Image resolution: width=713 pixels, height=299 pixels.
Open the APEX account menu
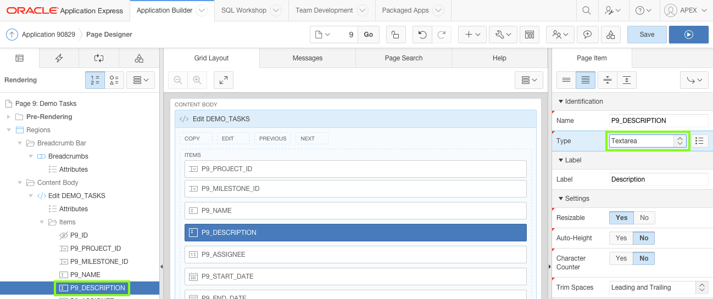(685, 10)
